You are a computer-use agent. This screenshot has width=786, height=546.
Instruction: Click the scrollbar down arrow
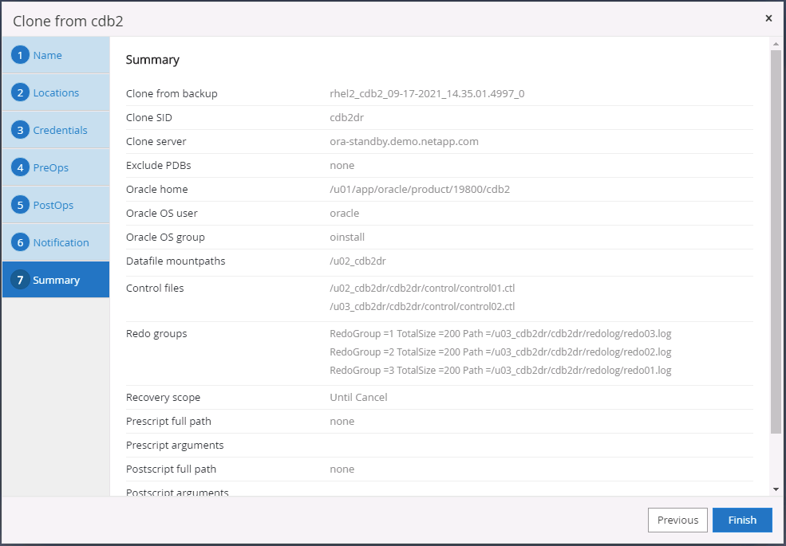point(776,489)
